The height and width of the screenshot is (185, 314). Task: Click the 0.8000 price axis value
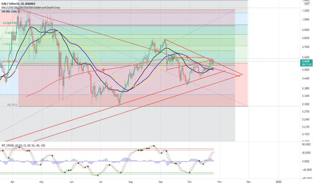click(306, 38)
